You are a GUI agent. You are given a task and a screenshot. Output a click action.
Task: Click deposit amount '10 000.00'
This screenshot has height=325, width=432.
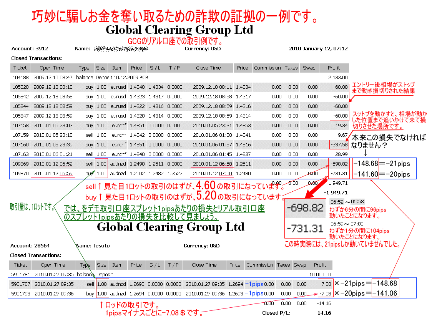(320, 275)
